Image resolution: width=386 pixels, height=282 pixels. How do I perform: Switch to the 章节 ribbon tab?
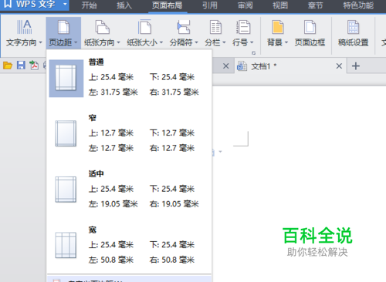[316, 5]
